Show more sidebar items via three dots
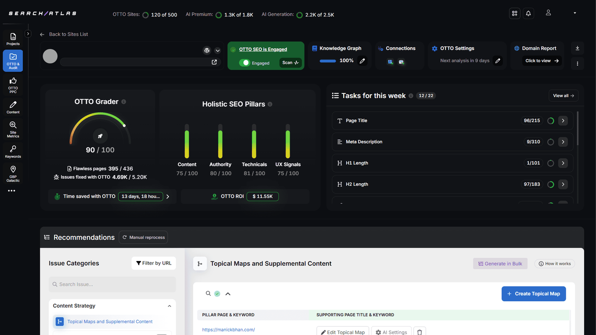The width and height of the screenshot is (596, 335). (x=11, y=191)
